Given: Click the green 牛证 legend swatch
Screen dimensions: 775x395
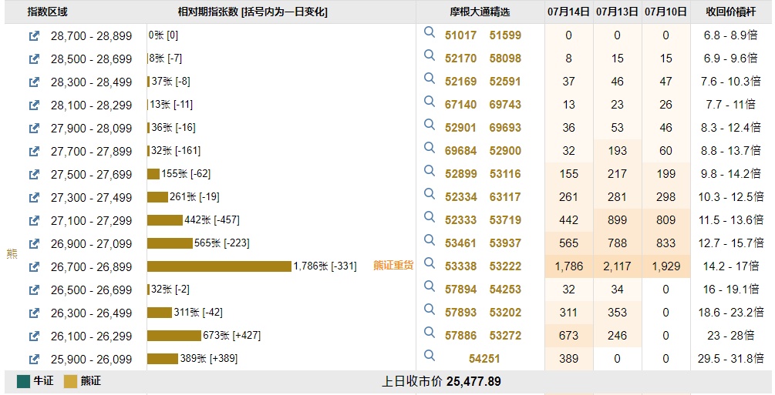Looking at the screenshot, I should 23,382.
